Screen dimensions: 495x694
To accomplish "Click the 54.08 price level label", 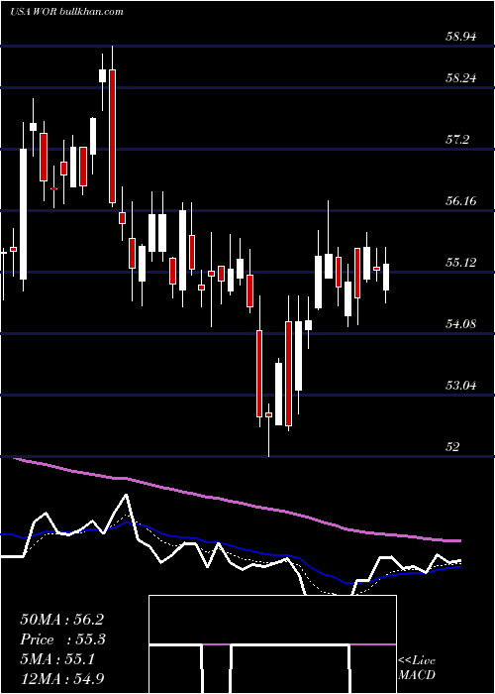I will tap(461, 324).
